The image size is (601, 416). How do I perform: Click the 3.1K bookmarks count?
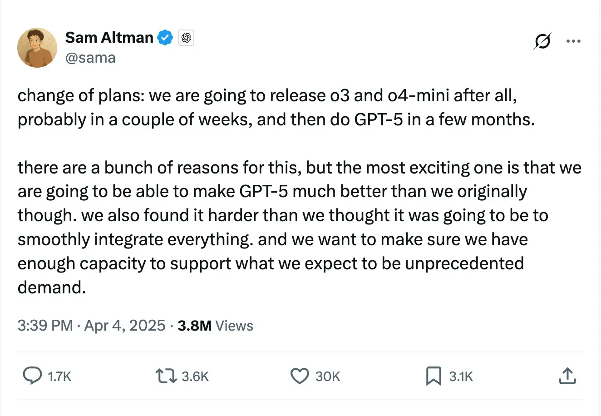coord(461,376)
